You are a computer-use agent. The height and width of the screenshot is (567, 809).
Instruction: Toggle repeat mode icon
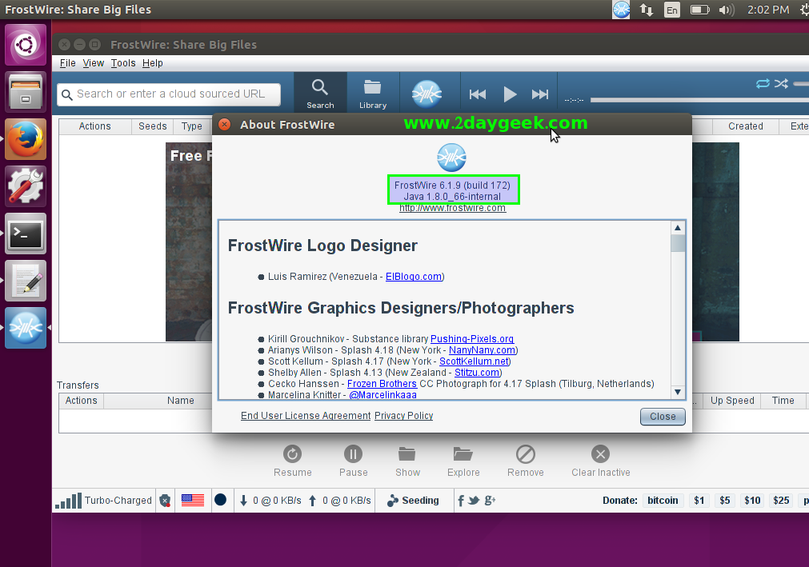click(x=763, y=83)
